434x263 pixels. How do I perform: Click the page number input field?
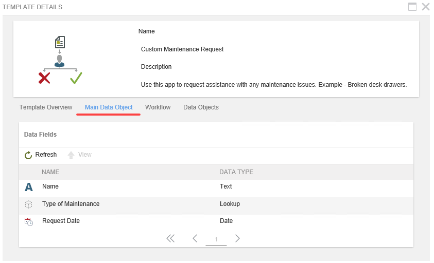[x=216, y=239]
